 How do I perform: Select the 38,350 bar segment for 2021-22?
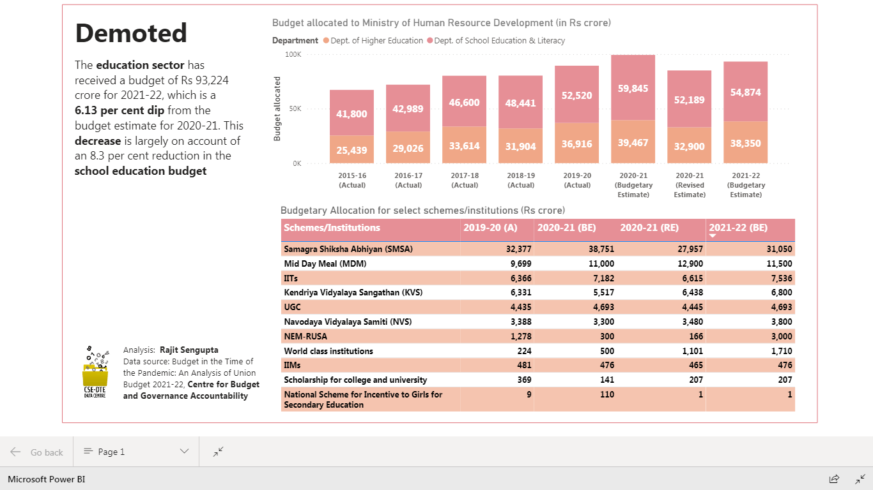[x=745, y=142]
